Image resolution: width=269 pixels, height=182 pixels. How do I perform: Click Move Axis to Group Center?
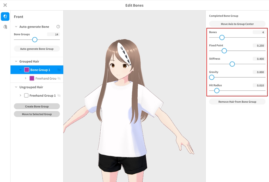click(237, 24)
